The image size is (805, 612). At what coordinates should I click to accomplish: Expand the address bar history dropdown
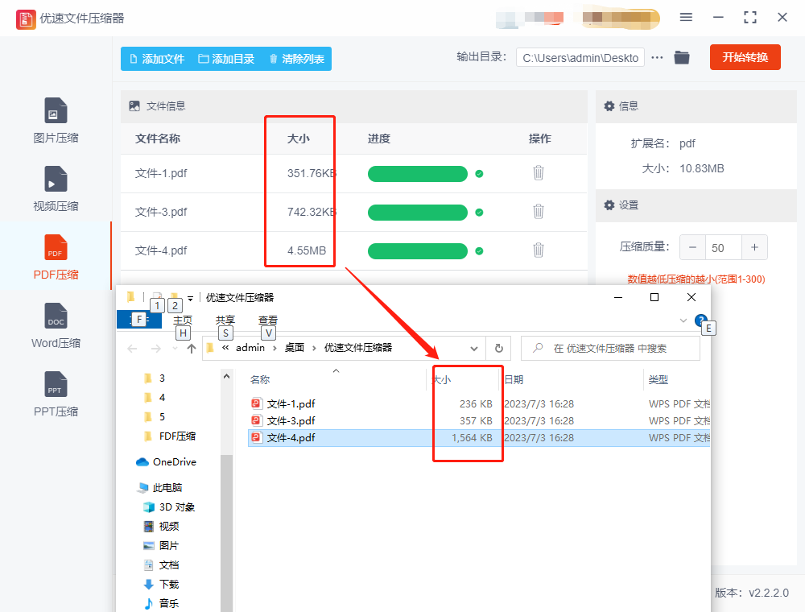[x=474, y=349]
